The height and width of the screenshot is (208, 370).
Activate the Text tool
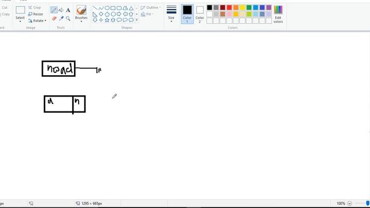coord(68,10)
